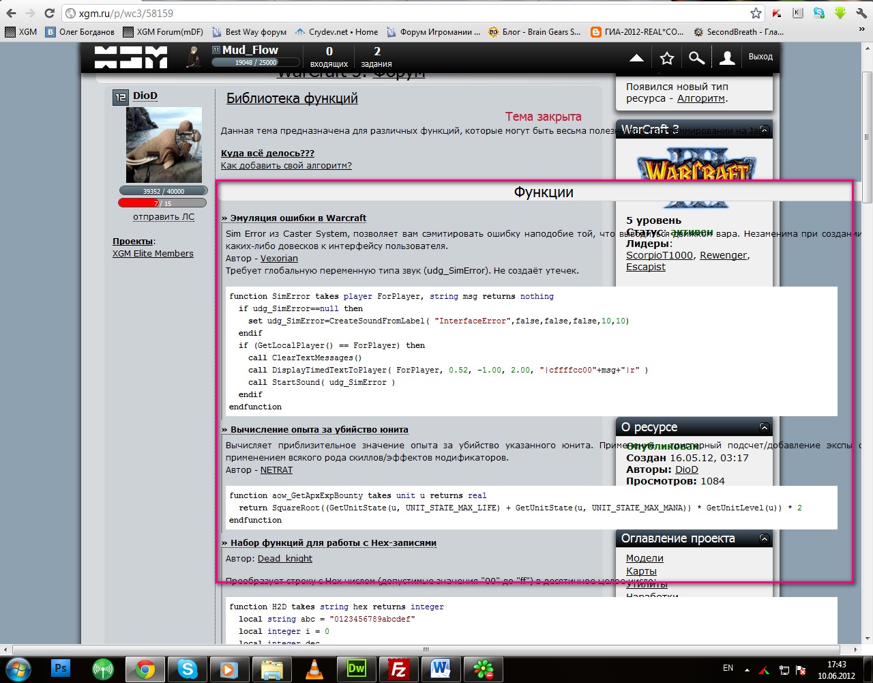Collapse the 'Оглавление проекта' sidebar panel

(x=765, y=539)
